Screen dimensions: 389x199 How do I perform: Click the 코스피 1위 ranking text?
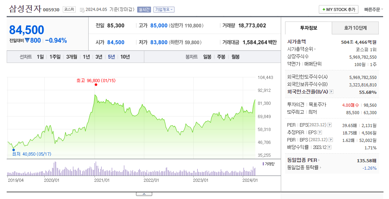coord(366,49)
